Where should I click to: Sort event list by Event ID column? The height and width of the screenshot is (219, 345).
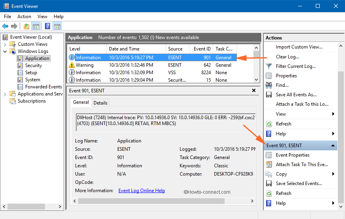click(x=201, y=49)
